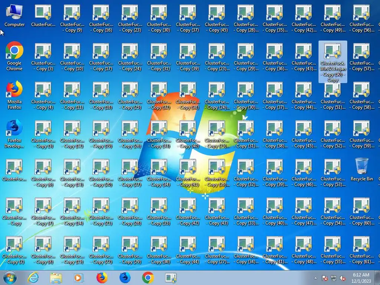Open the Windows Start menu orb

10,278
